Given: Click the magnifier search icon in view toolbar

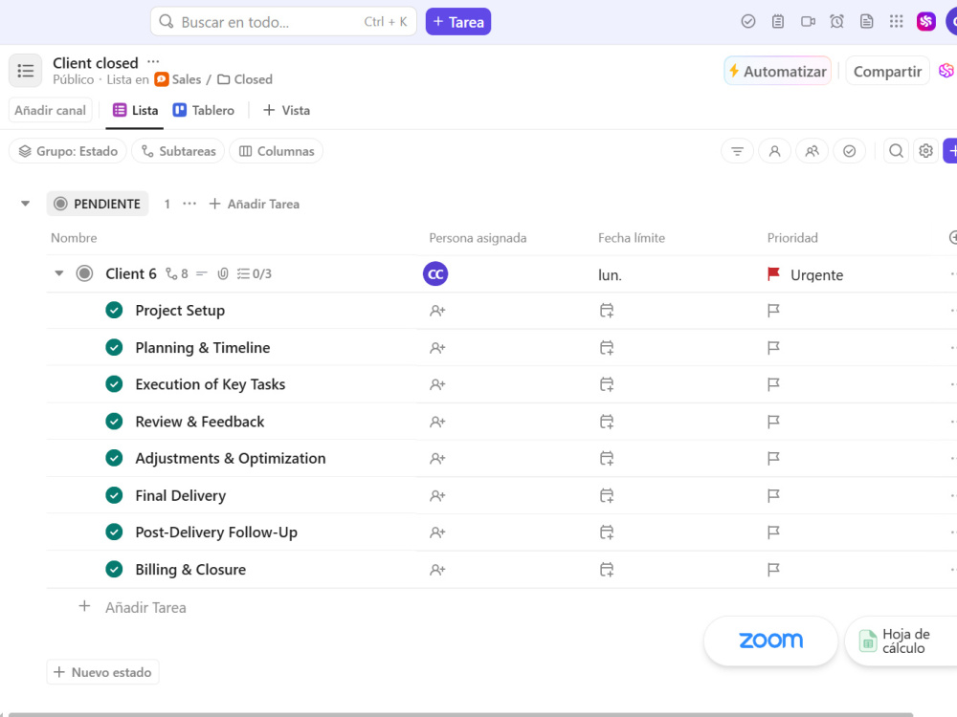Looking at the screenshot, I should (x=896, y=151).
